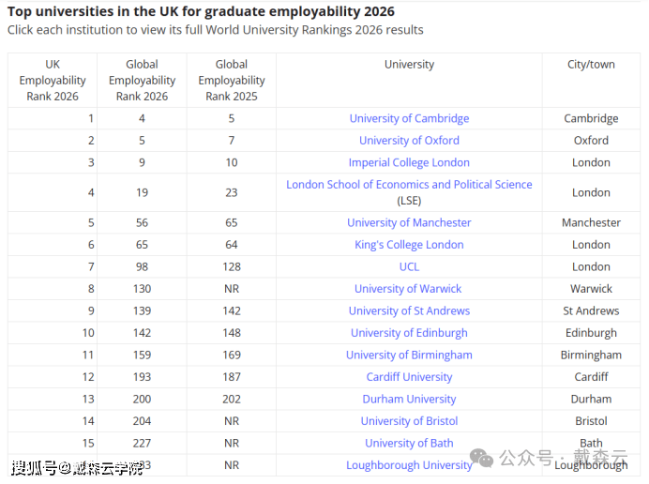This screenshot has width=649, height=484.
Task: Open the University of Warwick link
Action: (x=408, y=289)
